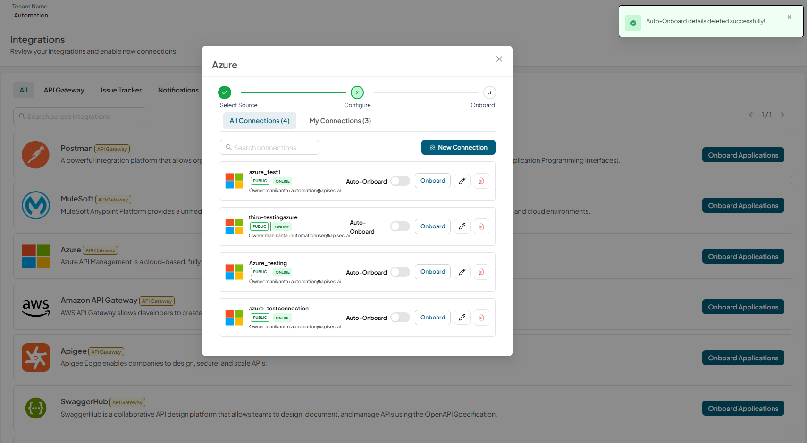The width and height of the screenshot is (807, 443).
Task: Close the Azure dialog with X icon
Action: [499, 59]
